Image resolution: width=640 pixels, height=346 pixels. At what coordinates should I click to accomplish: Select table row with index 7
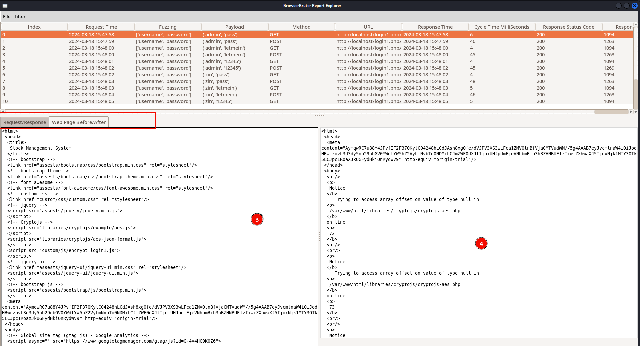317,81
